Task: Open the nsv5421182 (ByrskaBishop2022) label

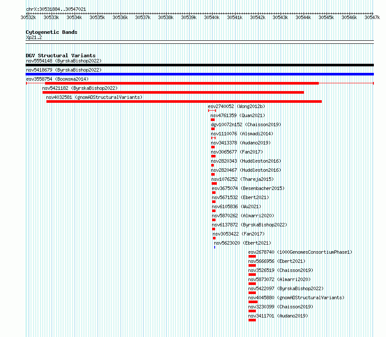Action: (x=80, y=88)
